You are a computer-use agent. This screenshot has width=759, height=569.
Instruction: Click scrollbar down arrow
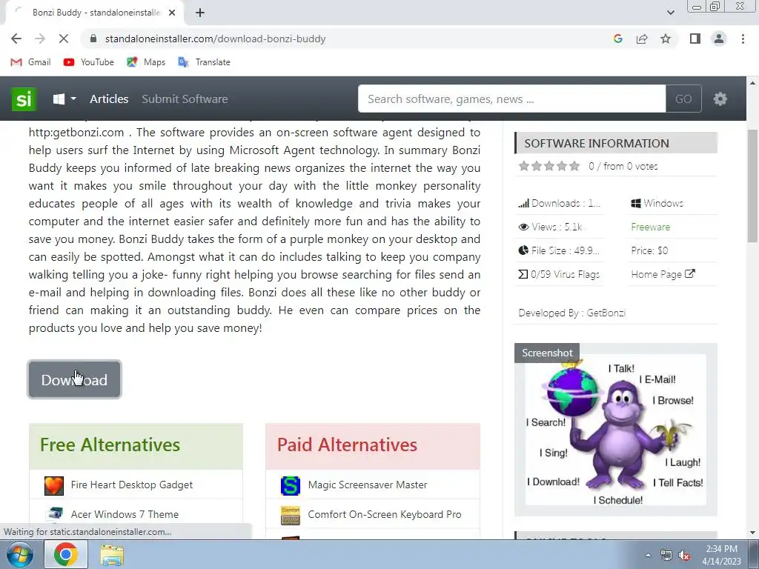point(753,533)
